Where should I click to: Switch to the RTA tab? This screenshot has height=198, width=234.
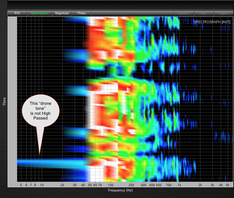(17, 13)
